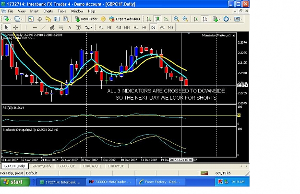
Task: Show the Market Watch window icon
Action: tap(31, 19)
